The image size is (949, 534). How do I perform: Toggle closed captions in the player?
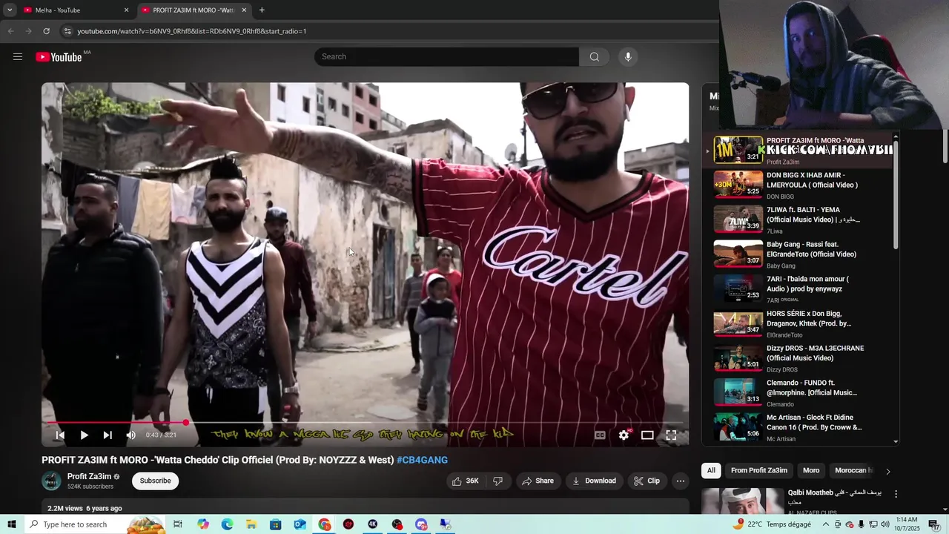click(600, 435)
